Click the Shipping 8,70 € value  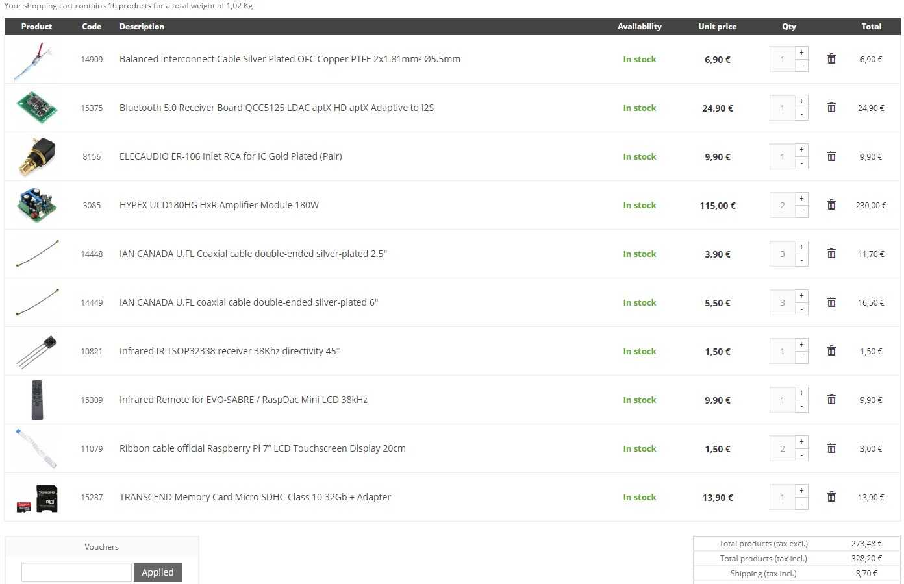[866, 573]
